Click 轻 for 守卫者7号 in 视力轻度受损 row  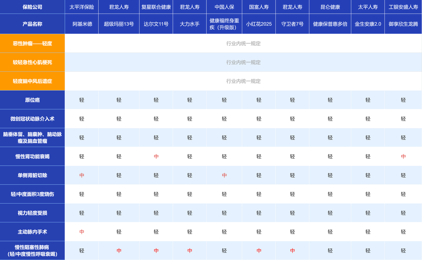point(292,213)
